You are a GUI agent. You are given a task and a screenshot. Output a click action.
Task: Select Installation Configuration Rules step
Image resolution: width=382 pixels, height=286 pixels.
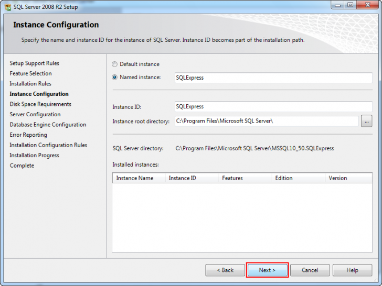tap(48, 145)
